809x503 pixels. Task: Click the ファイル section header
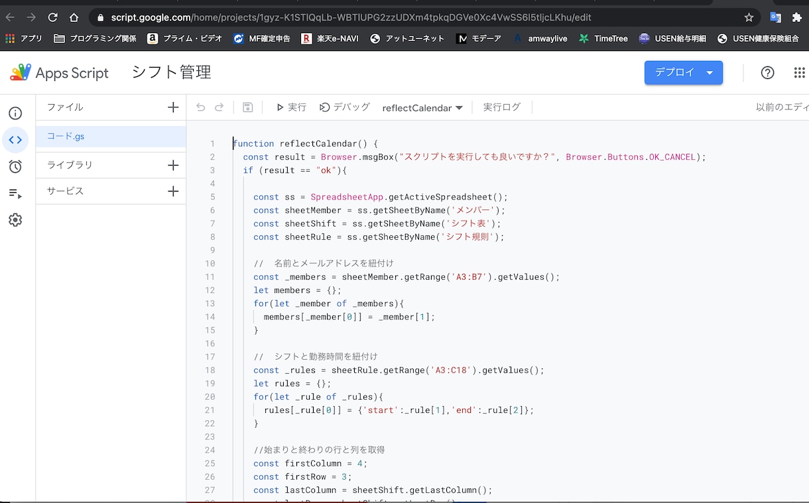tap(65, 107)
